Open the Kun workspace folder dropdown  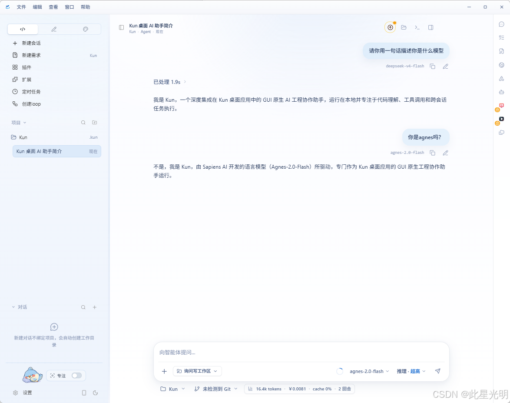click(173, 389)
